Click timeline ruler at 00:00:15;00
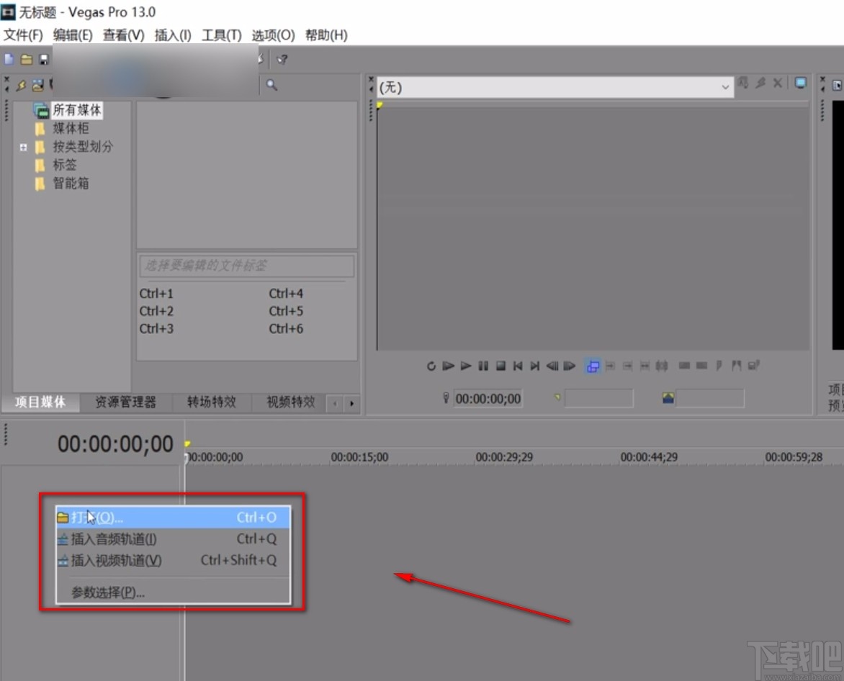This screenshot has height=681, width=844. [359, 457]
